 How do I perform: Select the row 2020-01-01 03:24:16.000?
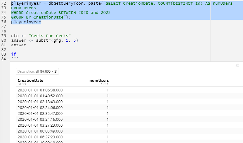[x=130, y=119]
